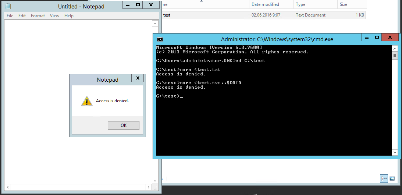Click the Microsoft Windows version line in cmd
Screen dimensions: 402x195
[x=209, y=47]
